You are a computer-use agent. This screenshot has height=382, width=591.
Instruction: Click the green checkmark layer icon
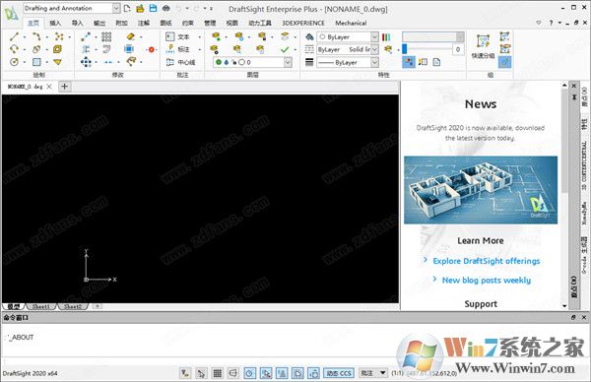point(285,49)
